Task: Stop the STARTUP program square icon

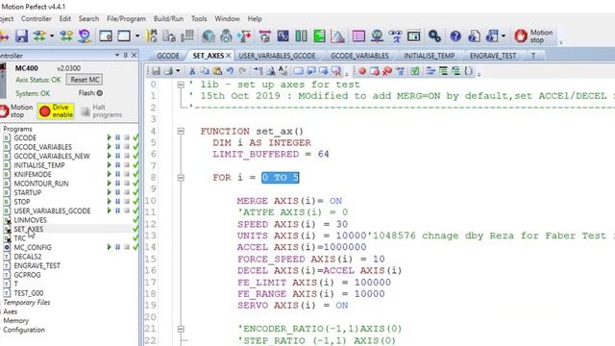Action: tap(127, 192)
